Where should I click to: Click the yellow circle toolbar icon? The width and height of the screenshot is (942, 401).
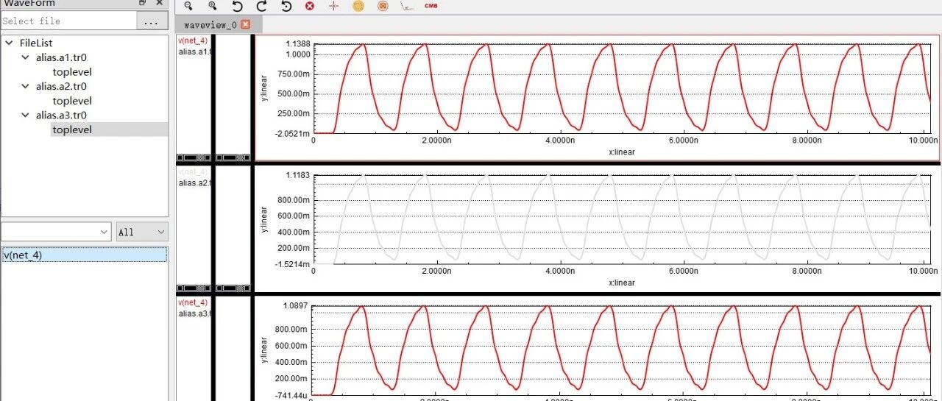[358, 6]
